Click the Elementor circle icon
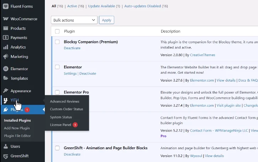Image resolution: width=258 pixels, height=162 pixels. [x=6, y=69]
